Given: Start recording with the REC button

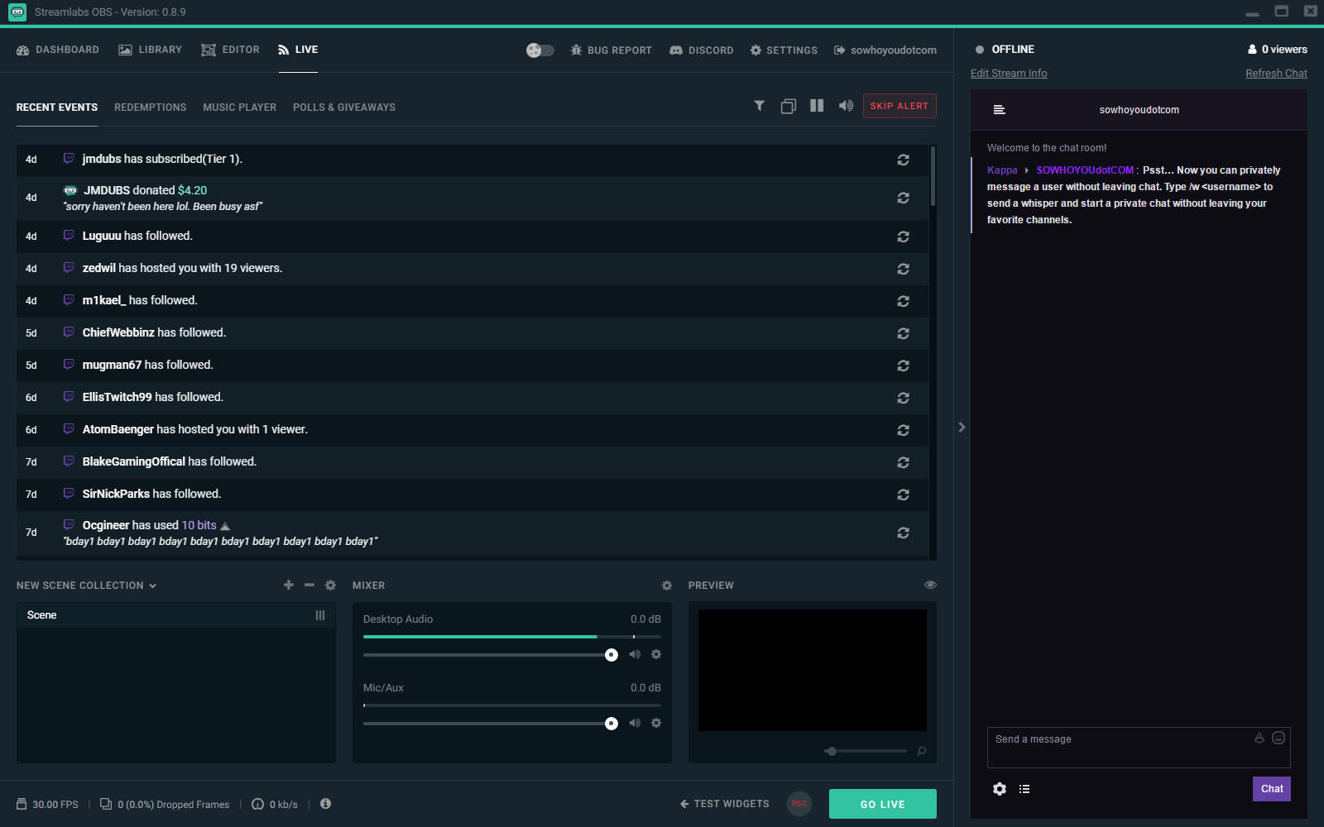Looking at the screenshot, I should pyautogui.click(x=799, y=804).
